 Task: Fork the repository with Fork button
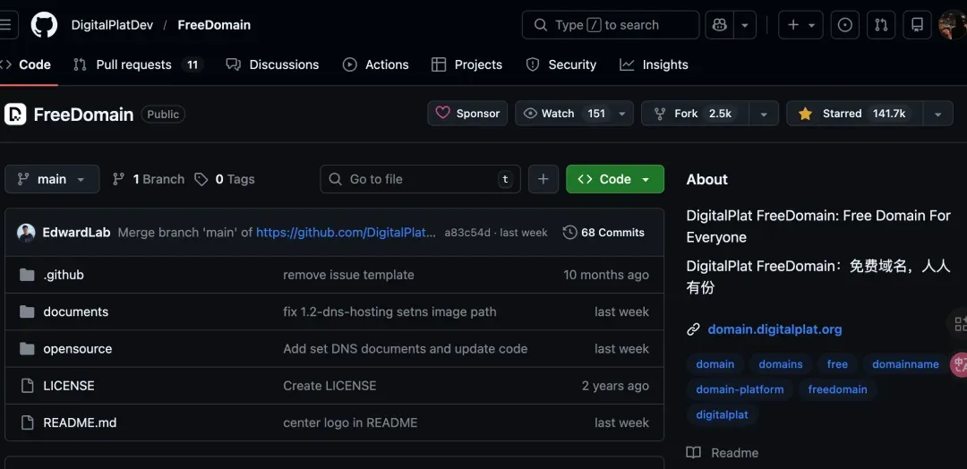pyautogui.click(x=695, y=114)
